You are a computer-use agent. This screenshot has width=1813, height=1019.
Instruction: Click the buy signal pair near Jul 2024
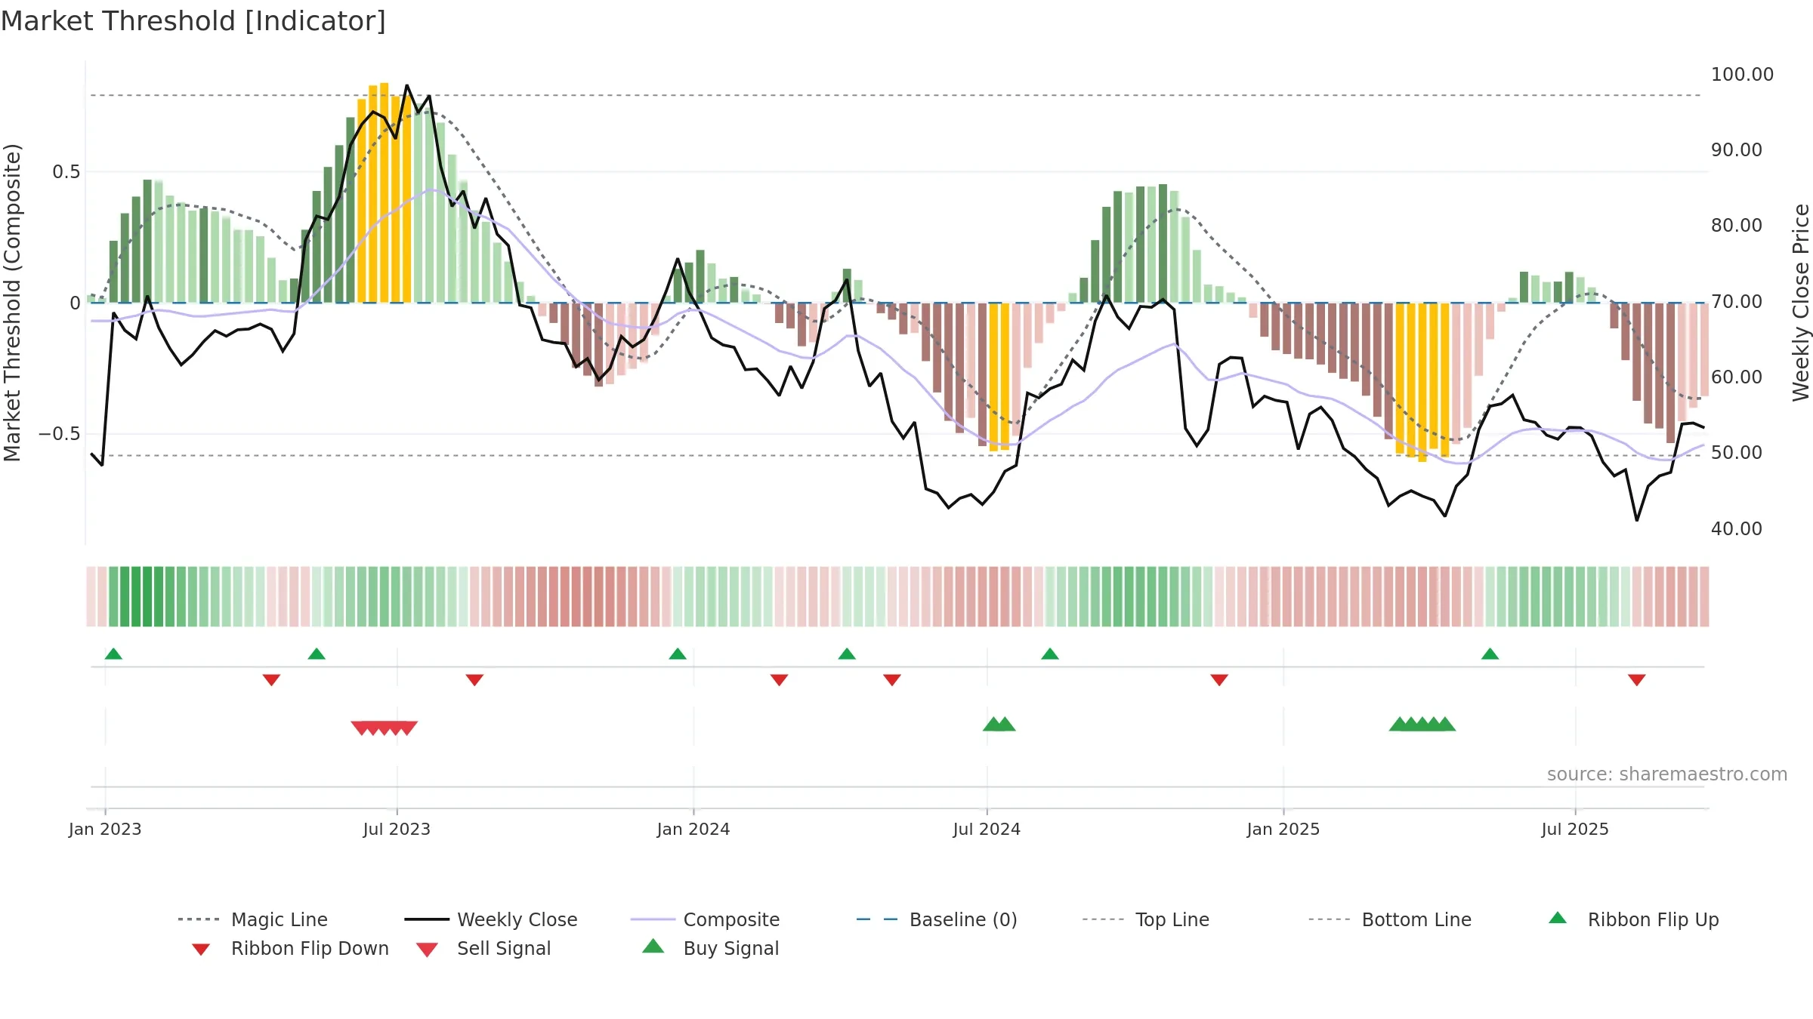(x=999, y=724)
